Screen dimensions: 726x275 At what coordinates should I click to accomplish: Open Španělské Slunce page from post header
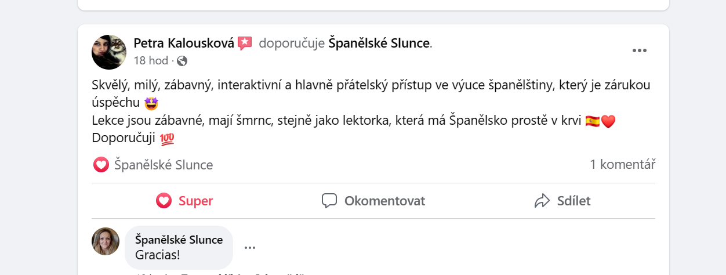(x=379, y=43)
